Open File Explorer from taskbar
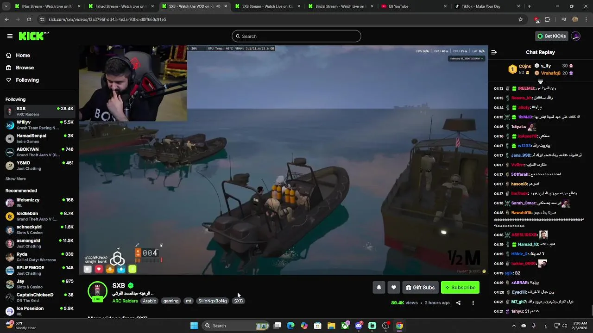The image size is (593, 333). coord(331,326)
